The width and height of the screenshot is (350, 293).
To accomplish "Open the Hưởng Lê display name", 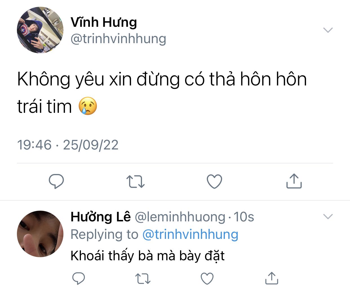I will (x=101, y=217).
